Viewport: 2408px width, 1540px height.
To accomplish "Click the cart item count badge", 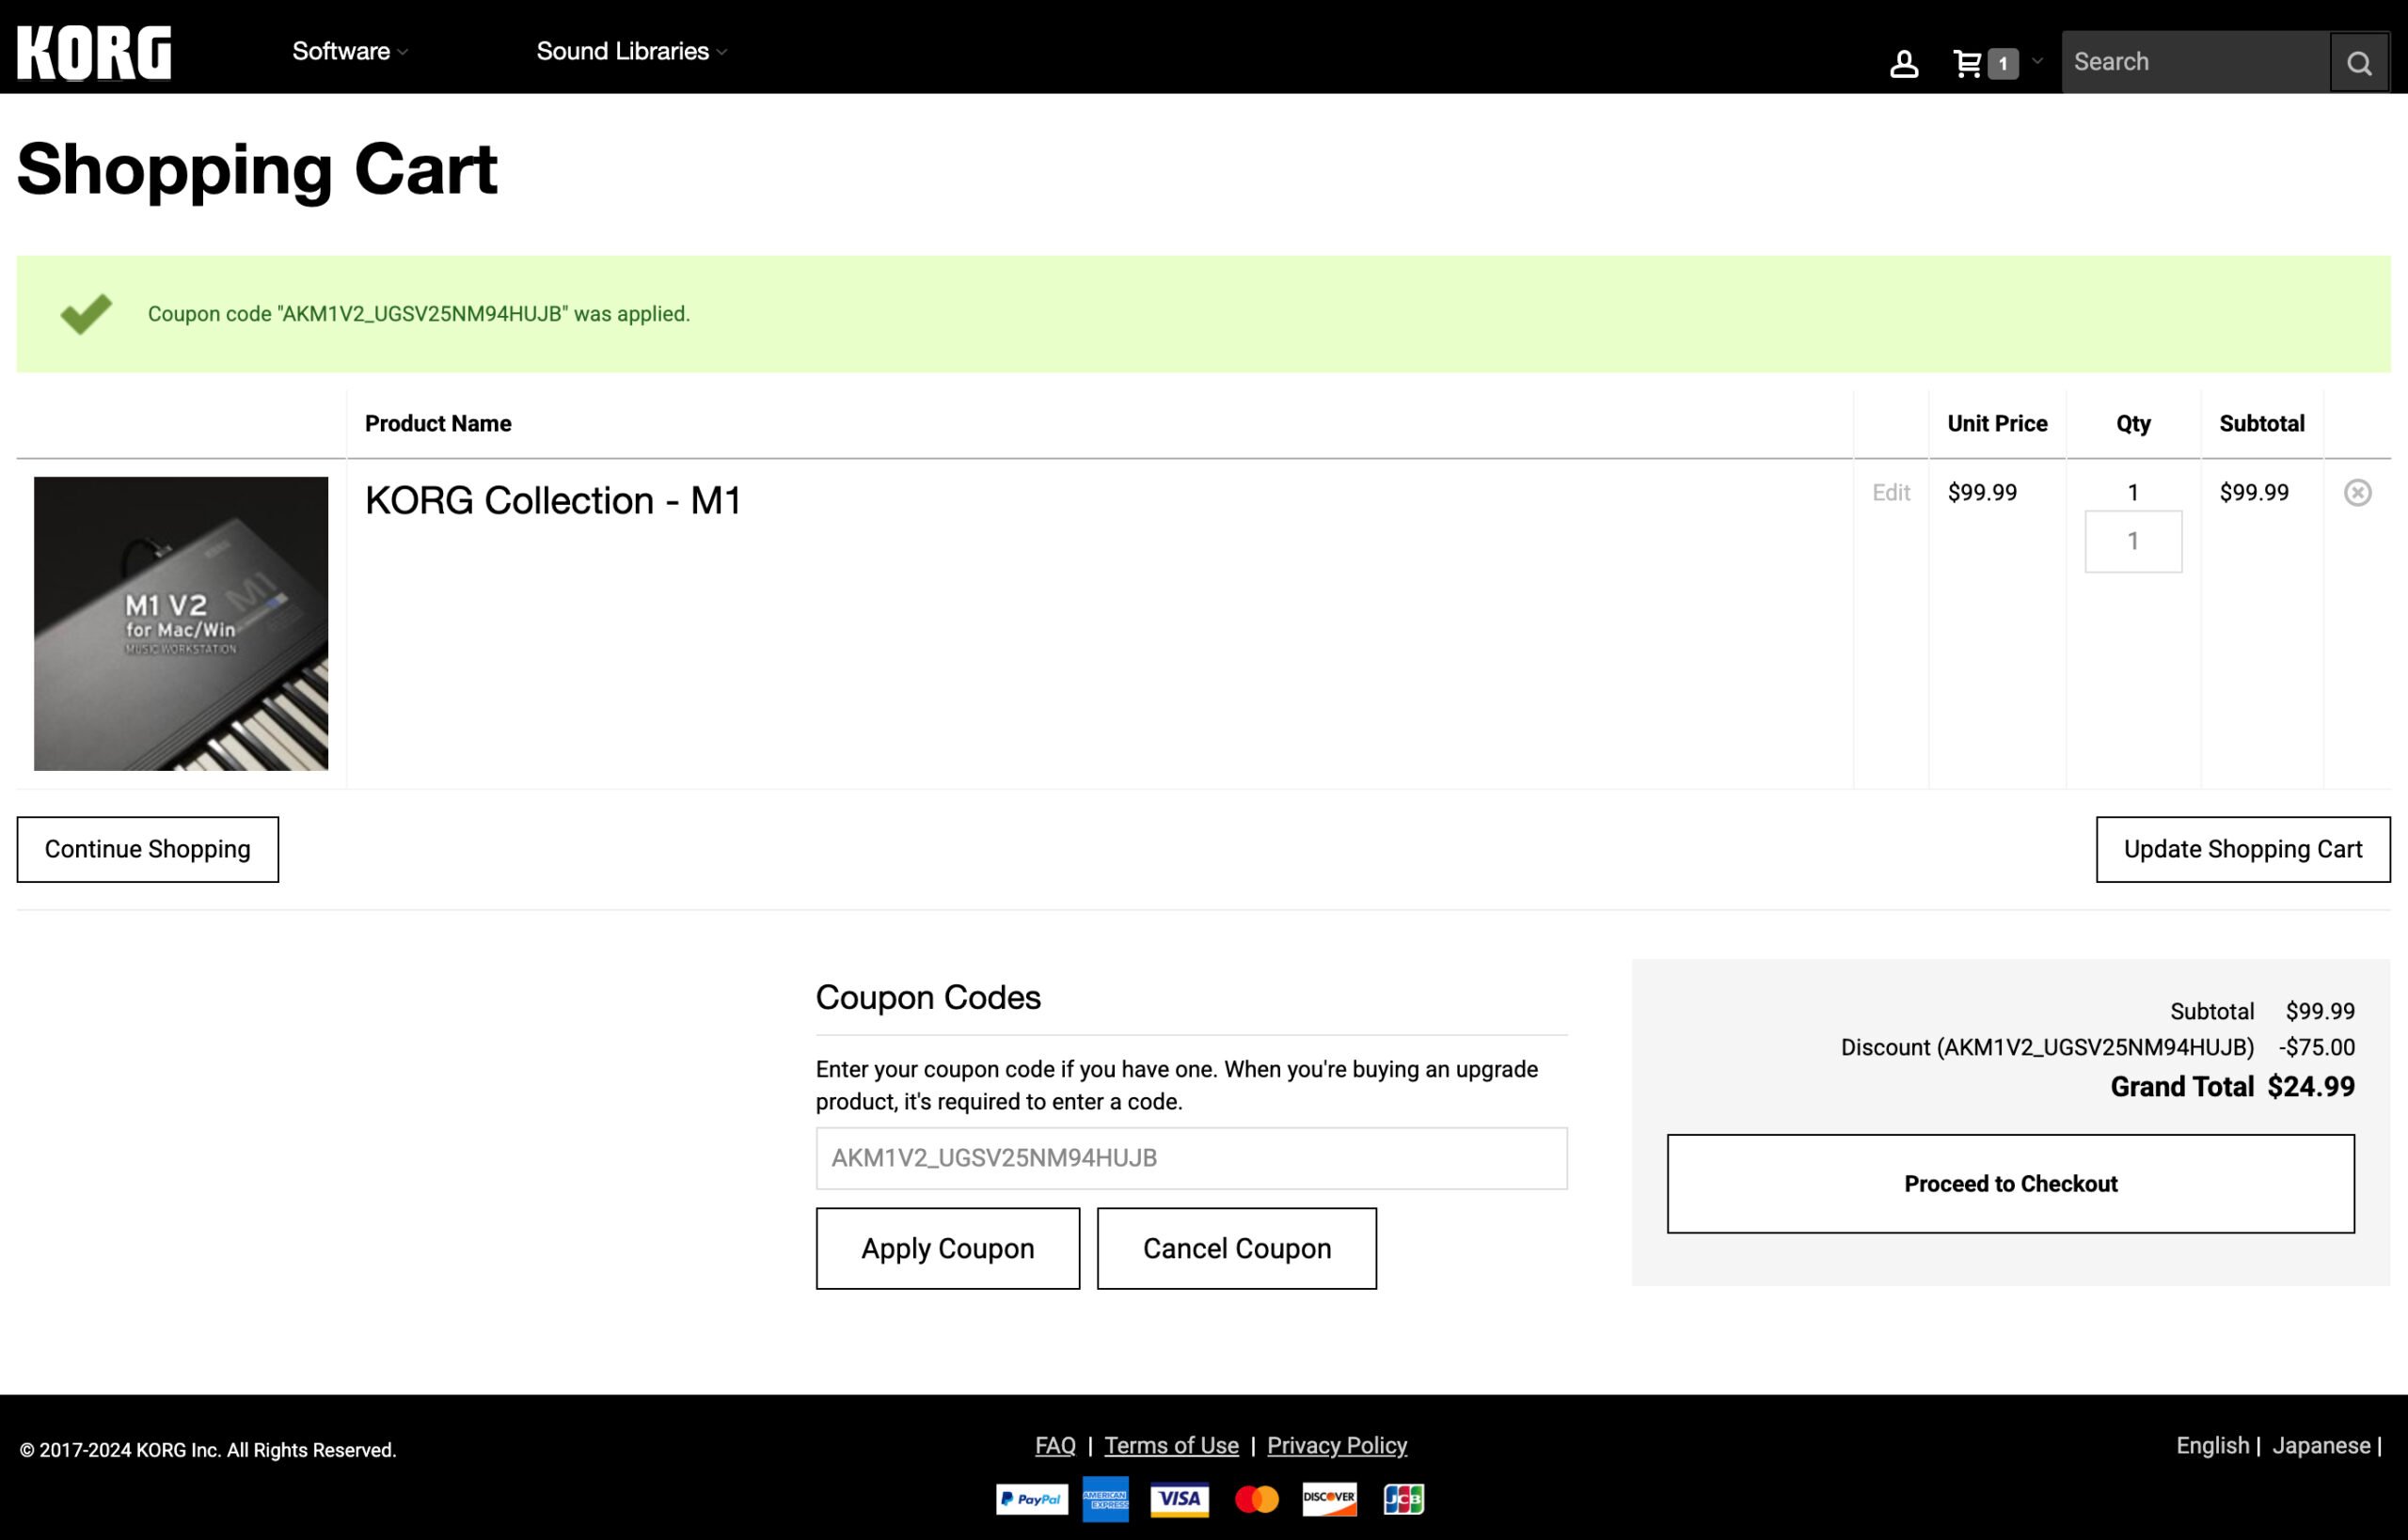I will [2003, 64].
